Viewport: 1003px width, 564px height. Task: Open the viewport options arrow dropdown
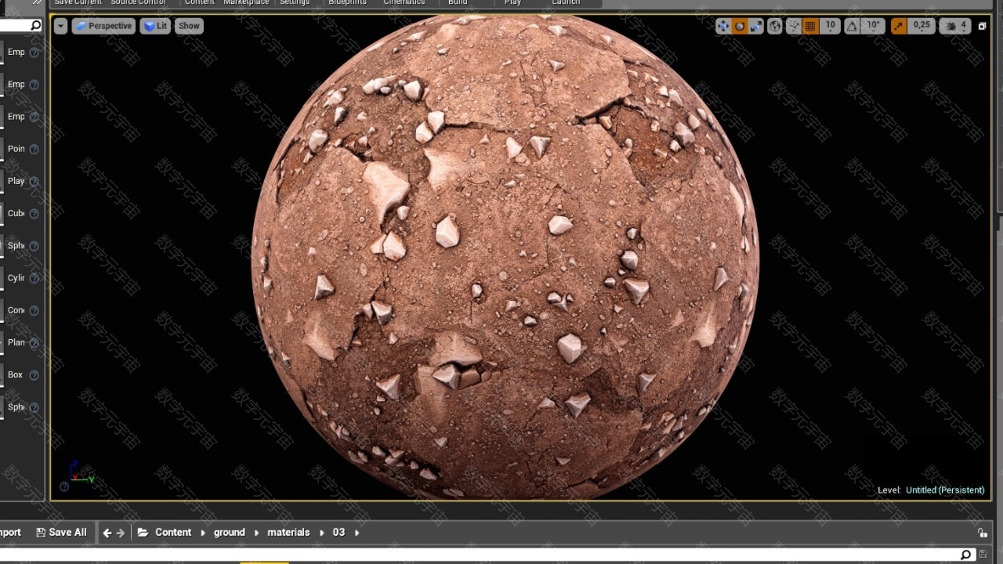point(60,26)
